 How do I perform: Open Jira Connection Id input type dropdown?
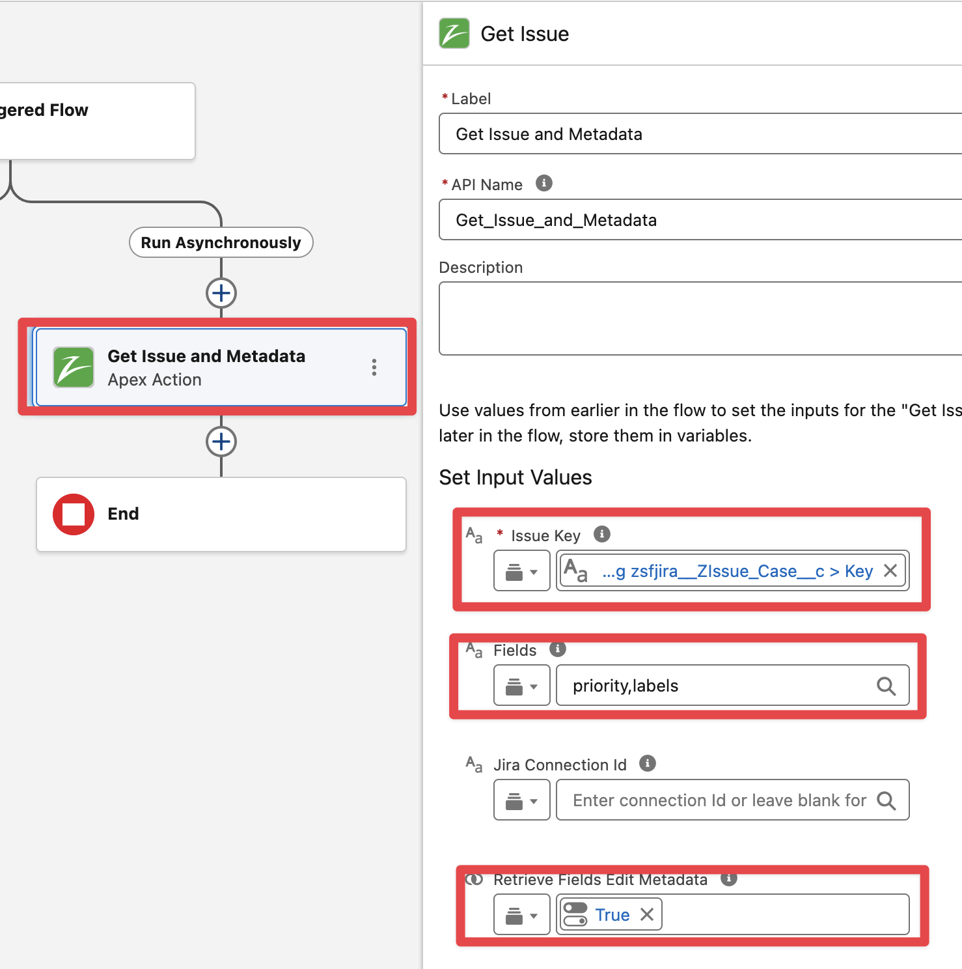(x=522, y=800)
